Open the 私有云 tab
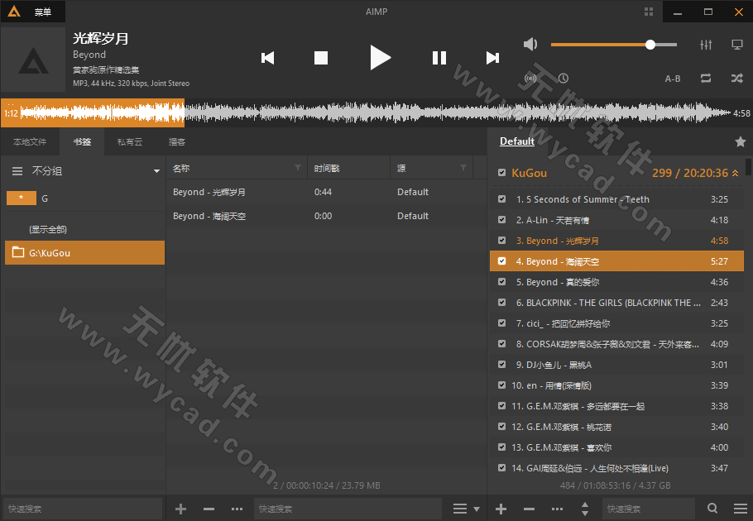753x521 pixels. point(129,142)
